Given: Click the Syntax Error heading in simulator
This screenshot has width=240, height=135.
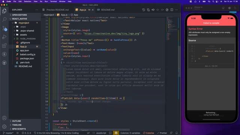Looking at the screenshot, I should [x=195, y=29].
